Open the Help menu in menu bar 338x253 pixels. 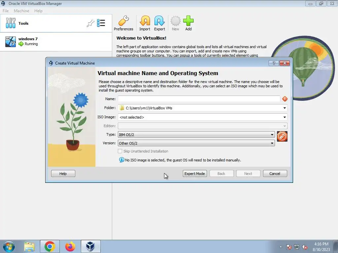pos(38,11)
